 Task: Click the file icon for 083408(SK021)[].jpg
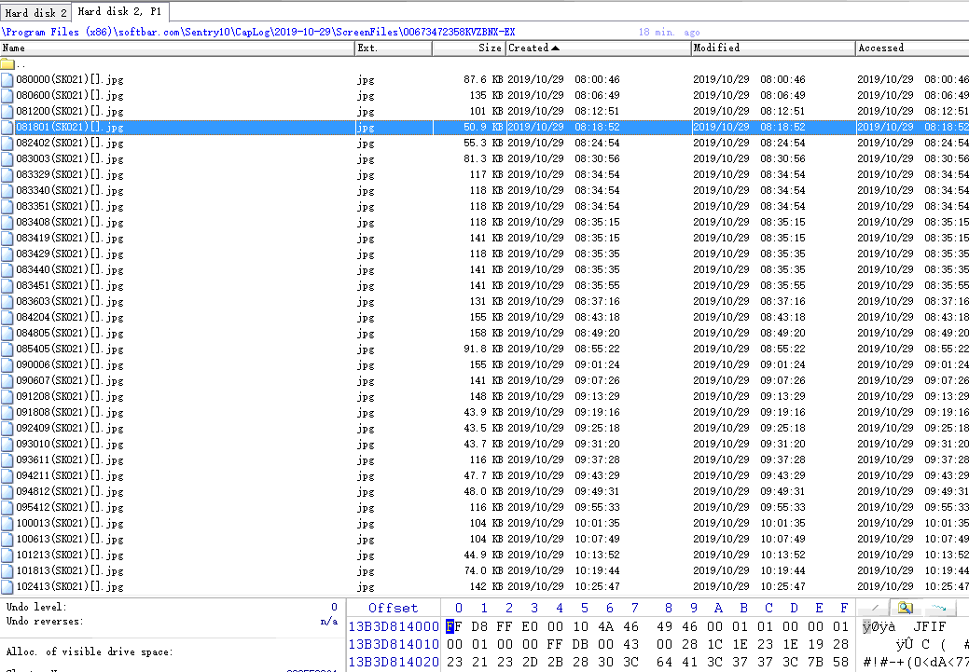coord(7,223)
